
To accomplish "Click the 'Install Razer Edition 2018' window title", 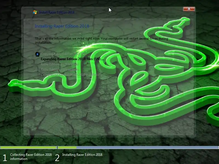I will point(57,12).
